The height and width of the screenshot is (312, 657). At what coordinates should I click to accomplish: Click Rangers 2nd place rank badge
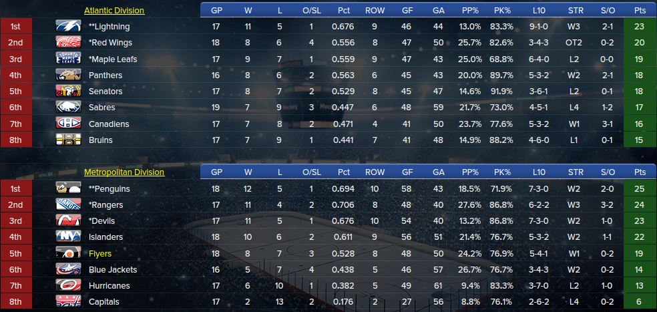pyautogui.click(x=16, y=205)
